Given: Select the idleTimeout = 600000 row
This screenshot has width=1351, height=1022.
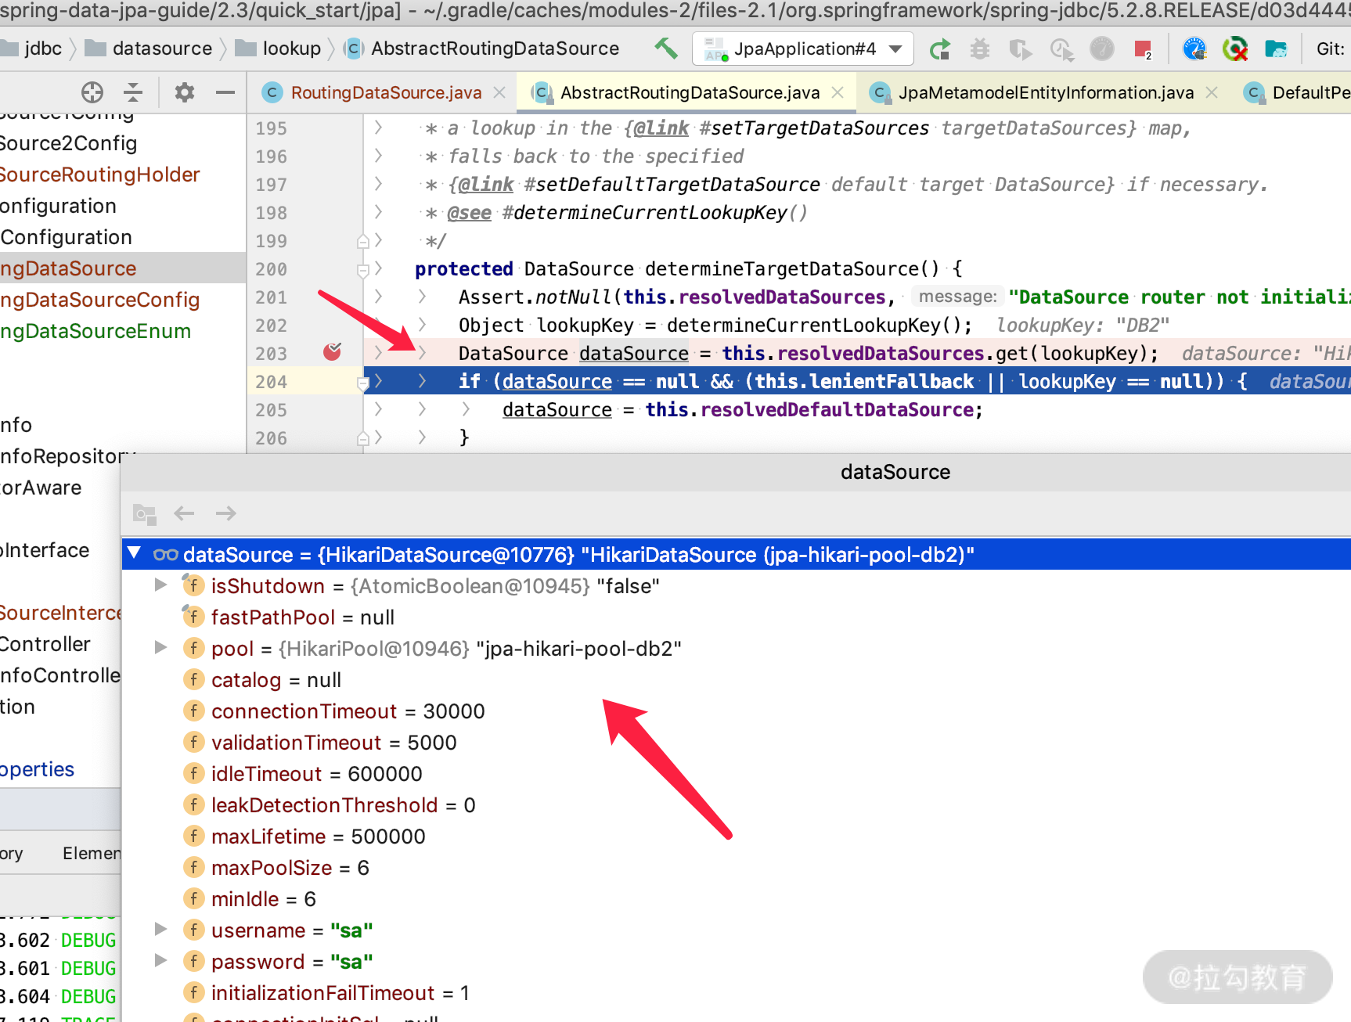Looking at the screenshot, I should coord(736,774).
